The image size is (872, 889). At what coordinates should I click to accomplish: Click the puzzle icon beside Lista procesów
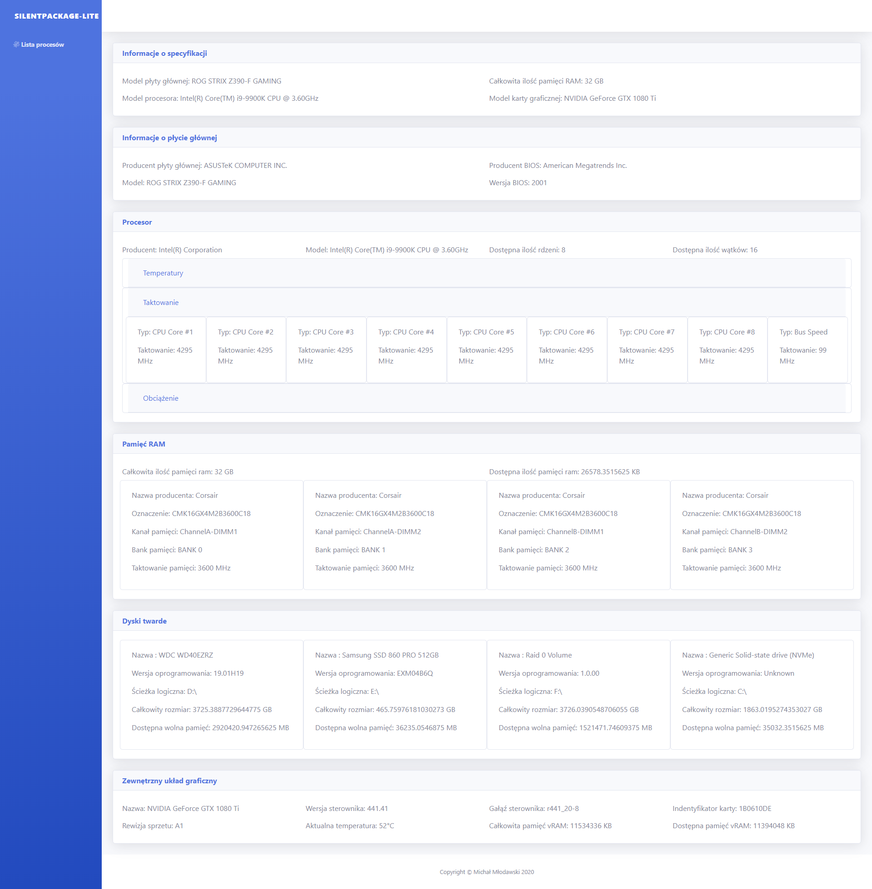point(16,44)
